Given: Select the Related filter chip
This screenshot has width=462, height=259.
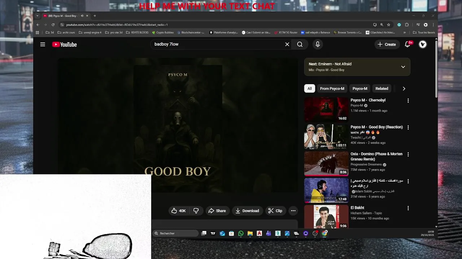Looking at the screenshot, I should pyautogui.click(x=382, y=88).
